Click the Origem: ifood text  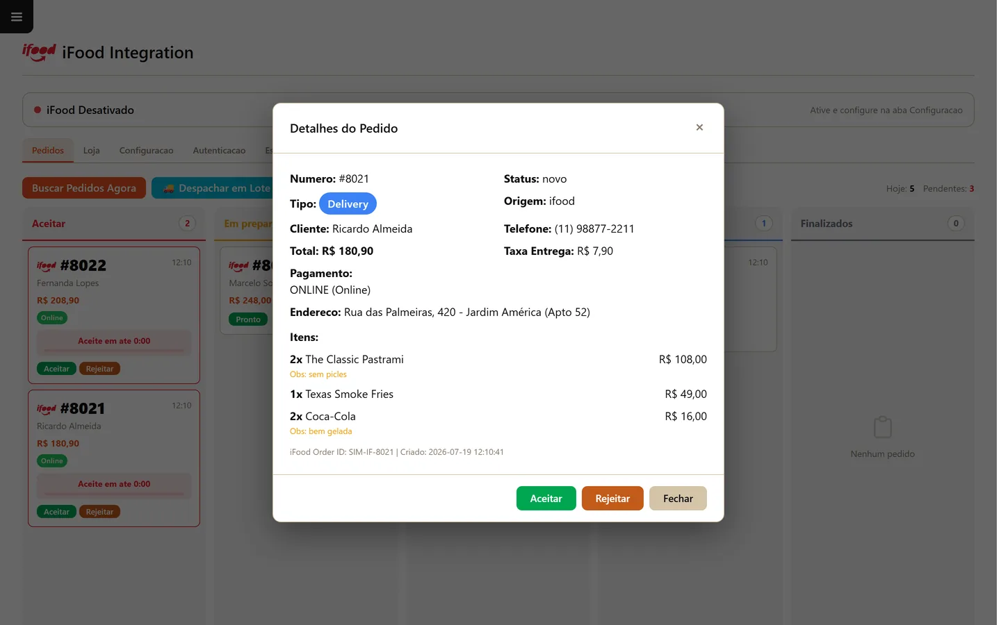pos(539,201)
